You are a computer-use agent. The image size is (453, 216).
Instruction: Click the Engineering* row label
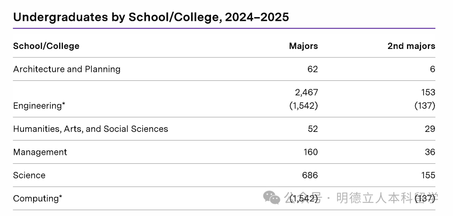coord(39,105)
